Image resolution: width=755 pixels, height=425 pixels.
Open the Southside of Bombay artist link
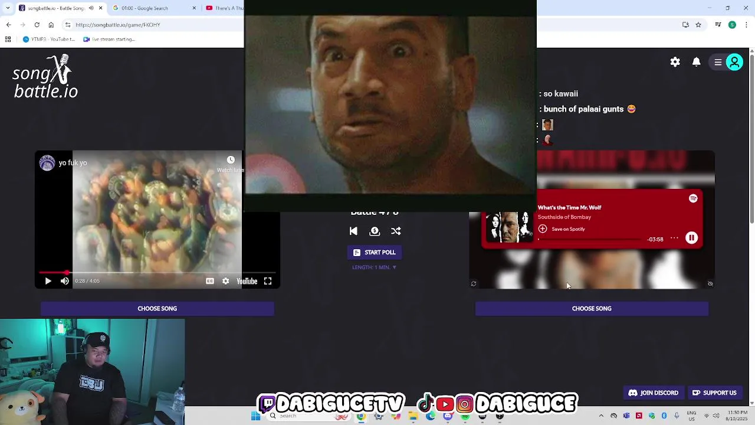coord(564,217)
